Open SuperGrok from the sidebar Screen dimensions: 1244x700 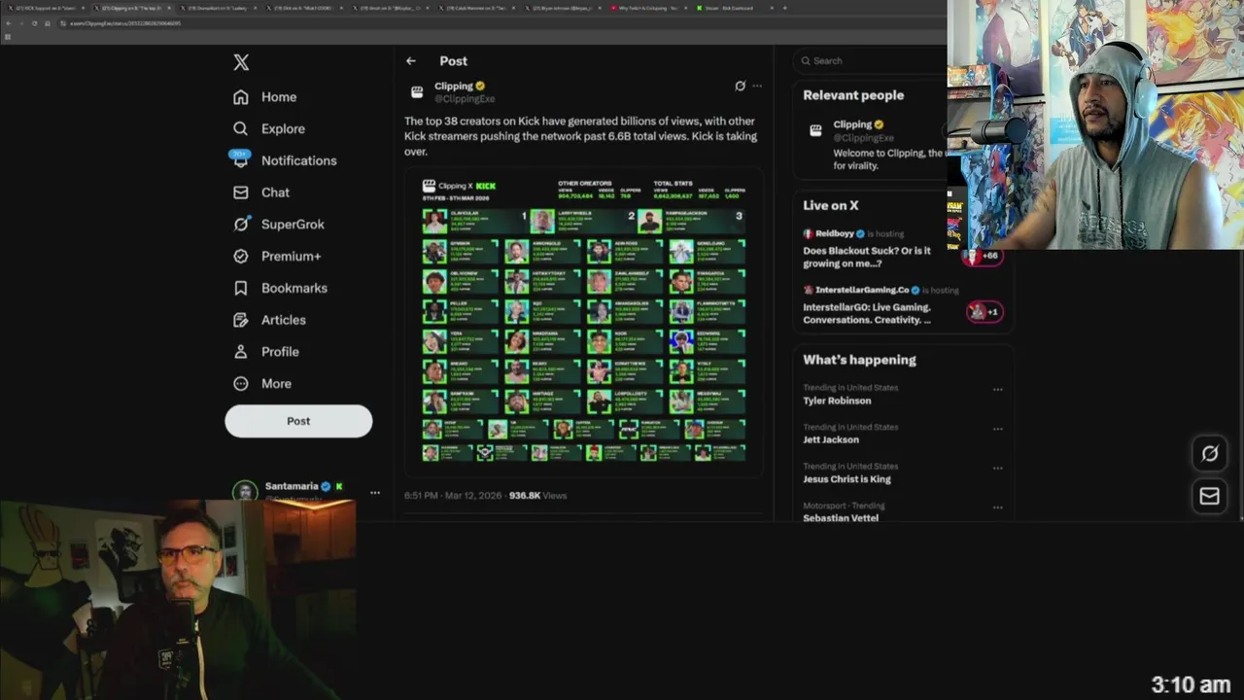[x=279, y=225]
